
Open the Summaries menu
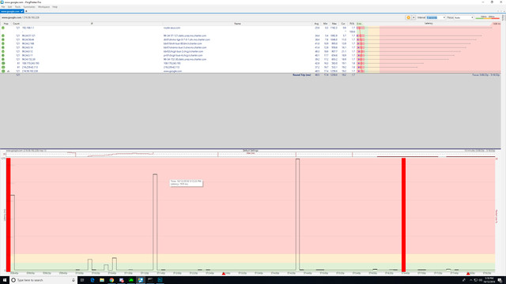pyautogui.click(x=29, y=7)
